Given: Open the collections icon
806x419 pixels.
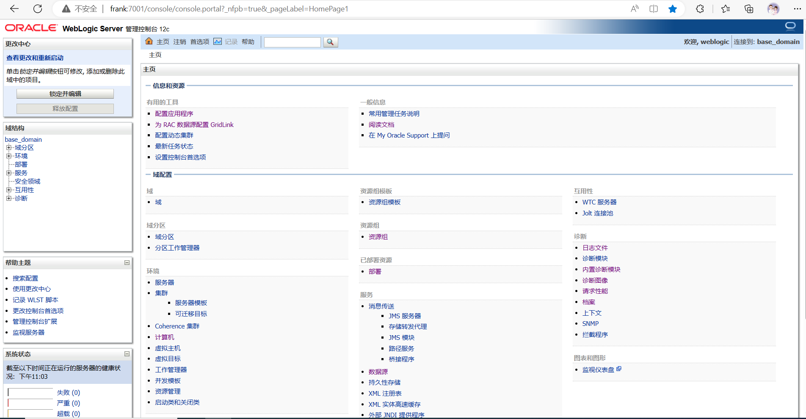Looking at the screenshot, I should coord(749,9).
